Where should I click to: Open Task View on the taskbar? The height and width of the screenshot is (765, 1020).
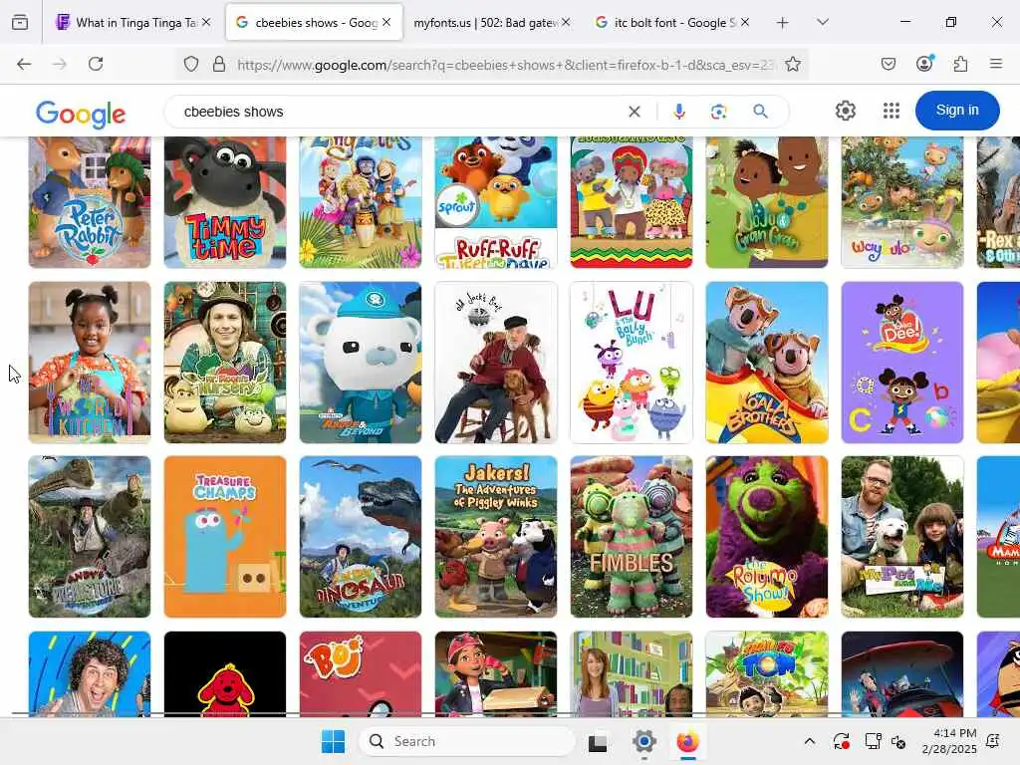[598, 742]
